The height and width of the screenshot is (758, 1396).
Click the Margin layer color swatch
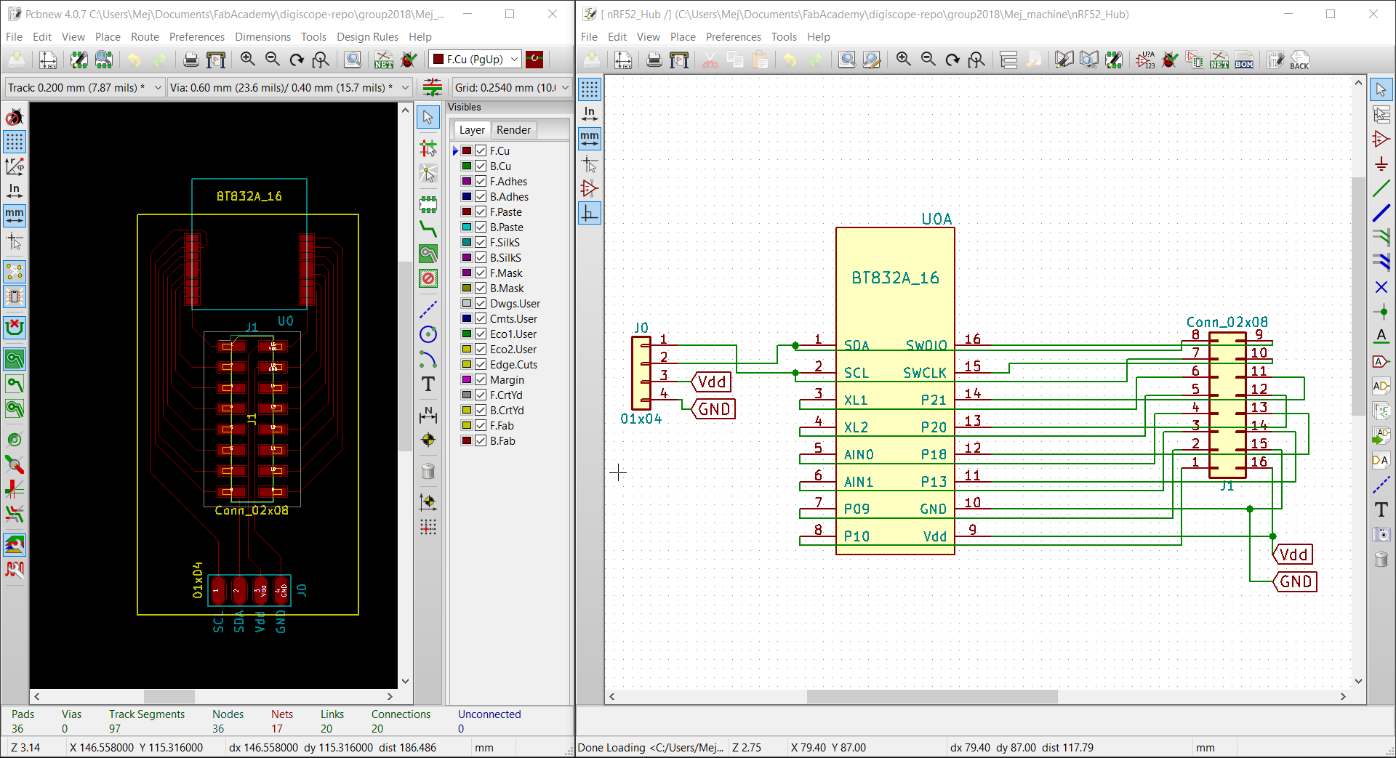(x=467, y=379)
